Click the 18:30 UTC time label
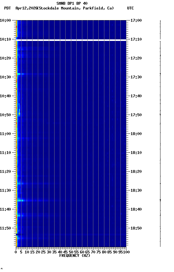The width and height of the screenshot is (174, 272). 136,190
